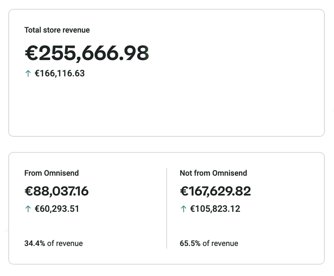
Task: Click the €166,116.63 total revenue increase
Action: coord(60,74)
